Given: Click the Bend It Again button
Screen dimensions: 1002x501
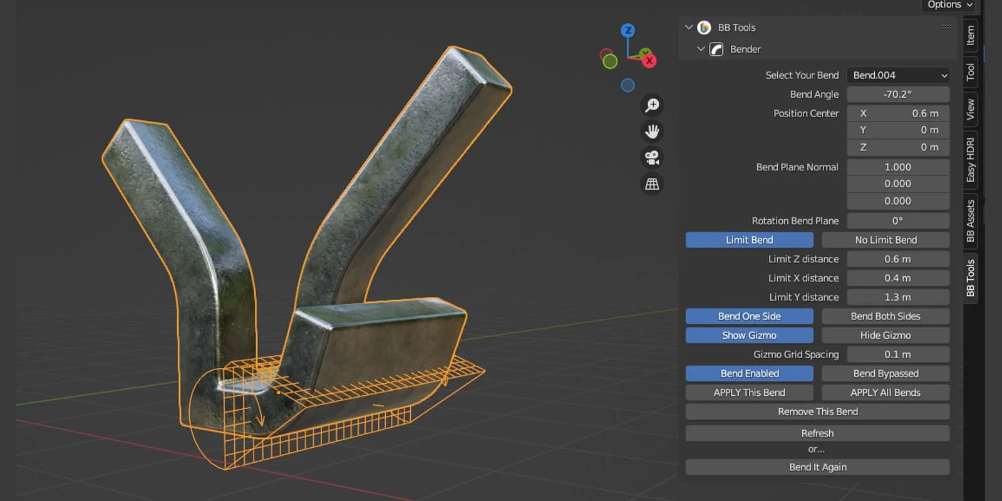Looking at the screenshot, I should 817,467.
